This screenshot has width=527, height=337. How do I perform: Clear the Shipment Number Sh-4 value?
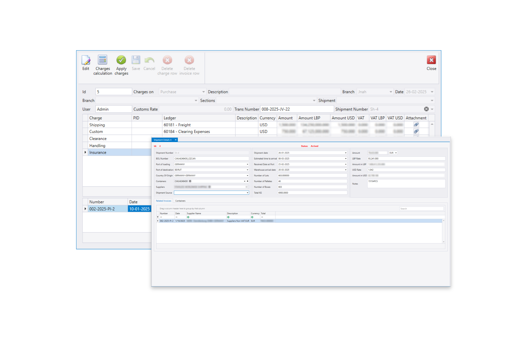pyautogui.click(x=426, y=109)
